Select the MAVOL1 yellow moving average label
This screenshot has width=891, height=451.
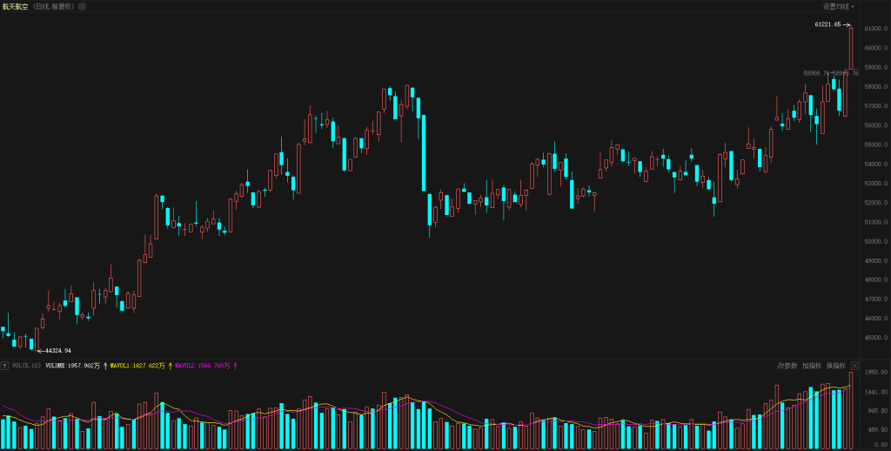tap(138, 366)
